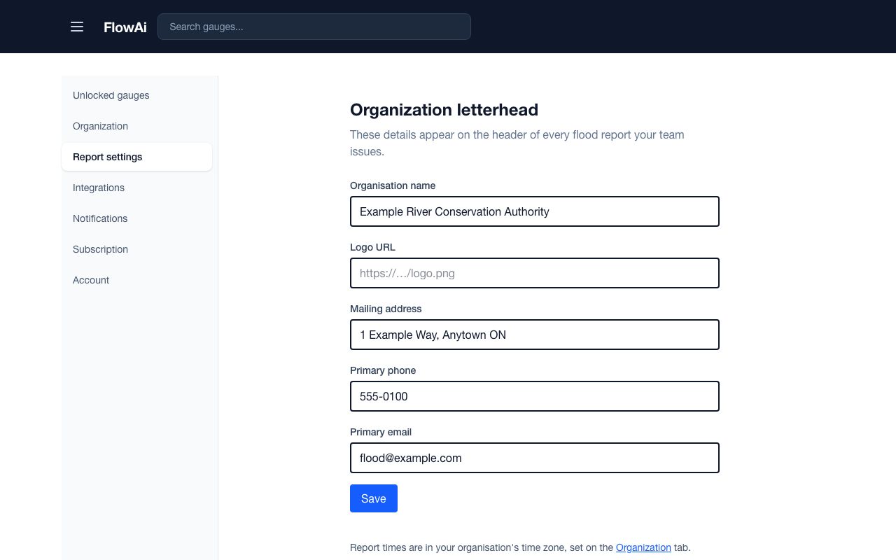Screen dimensions: 896x560
Task: Click the Primary email label
Action: [x=381, y=432]
